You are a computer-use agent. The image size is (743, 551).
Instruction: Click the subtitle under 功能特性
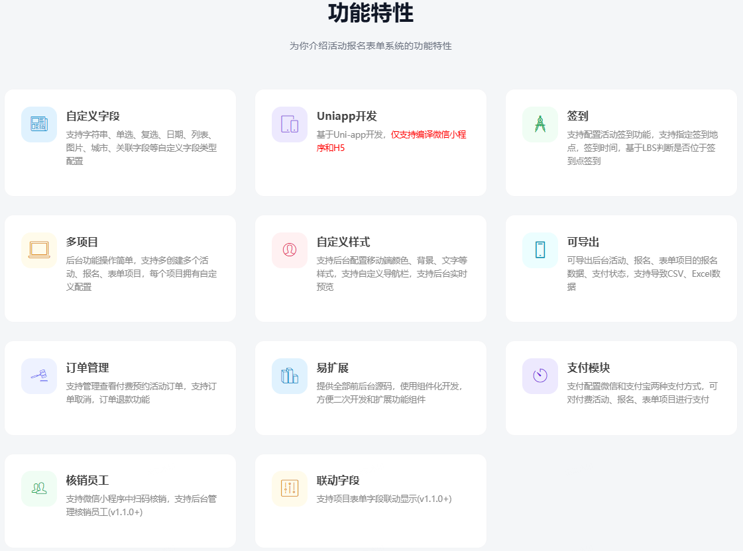coord(371,46)
